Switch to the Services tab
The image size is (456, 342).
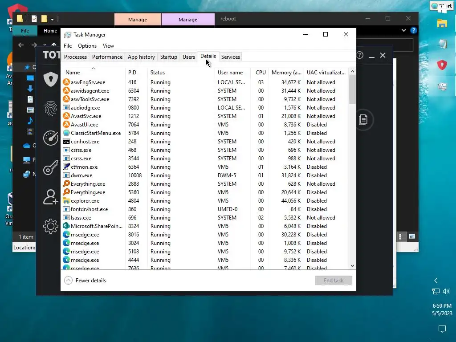(x=231, y=57)
